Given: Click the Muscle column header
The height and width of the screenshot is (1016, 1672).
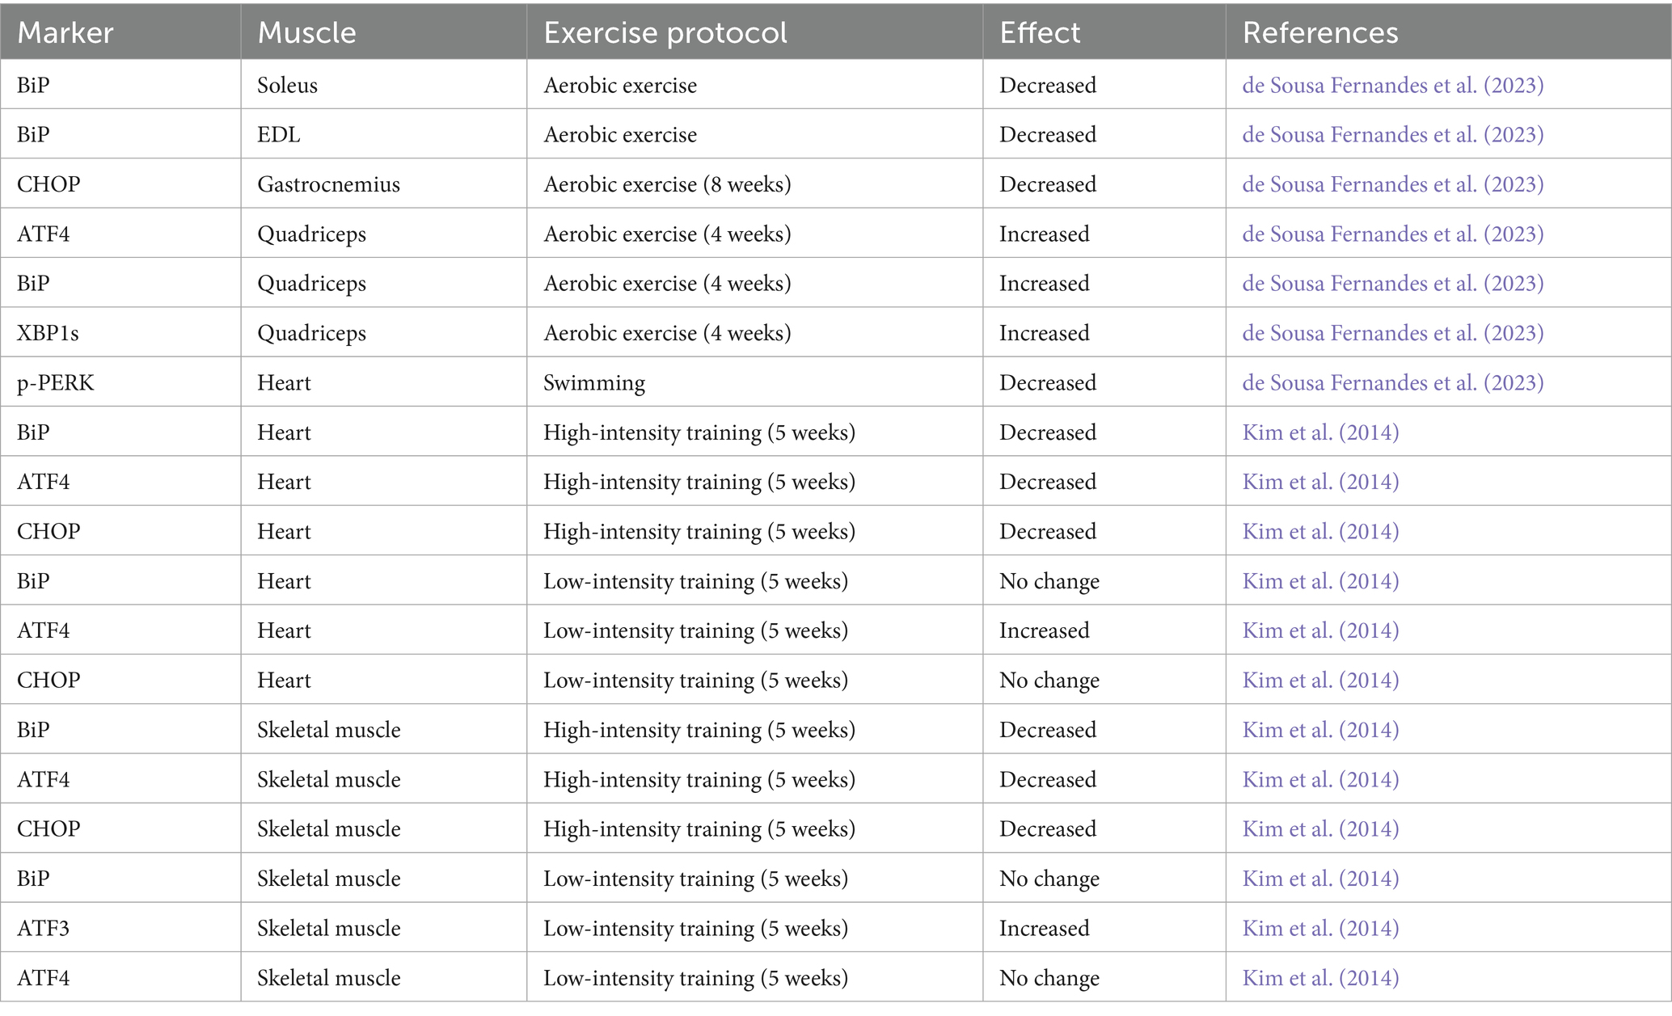Looking at the screenshot, I should click(x=306, y=32).
